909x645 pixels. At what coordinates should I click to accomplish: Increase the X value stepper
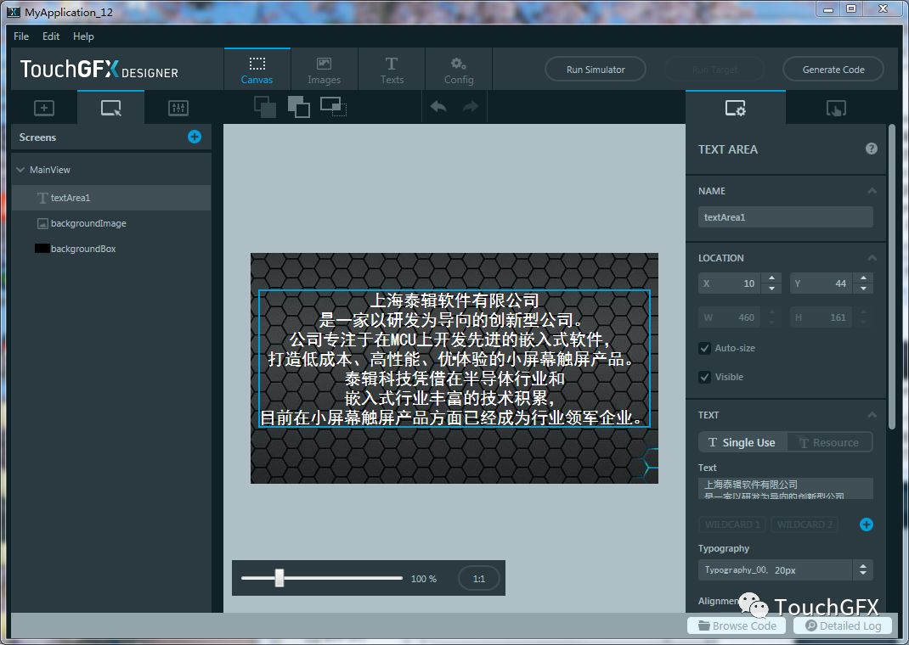pyautogui.click(x=771, y=278)
